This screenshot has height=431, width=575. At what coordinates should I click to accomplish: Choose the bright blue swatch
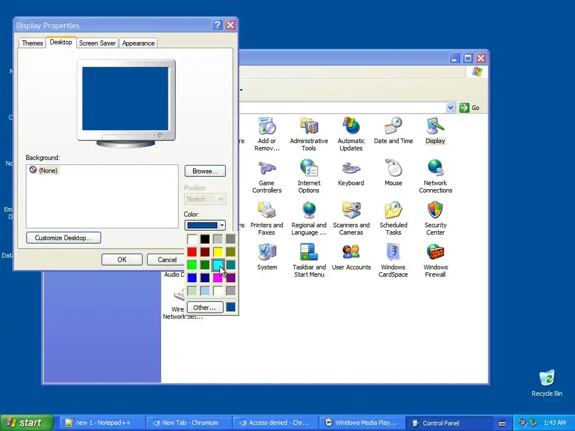[192, 277]
